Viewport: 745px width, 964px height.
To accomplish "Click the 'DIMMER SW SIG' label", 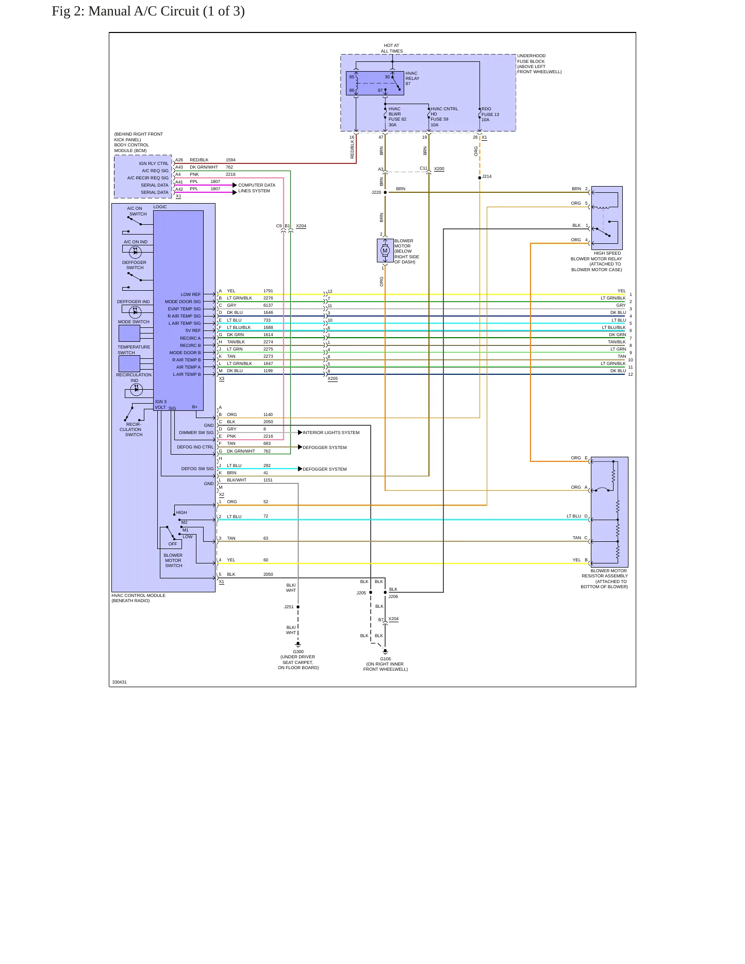I will (196, 433).
